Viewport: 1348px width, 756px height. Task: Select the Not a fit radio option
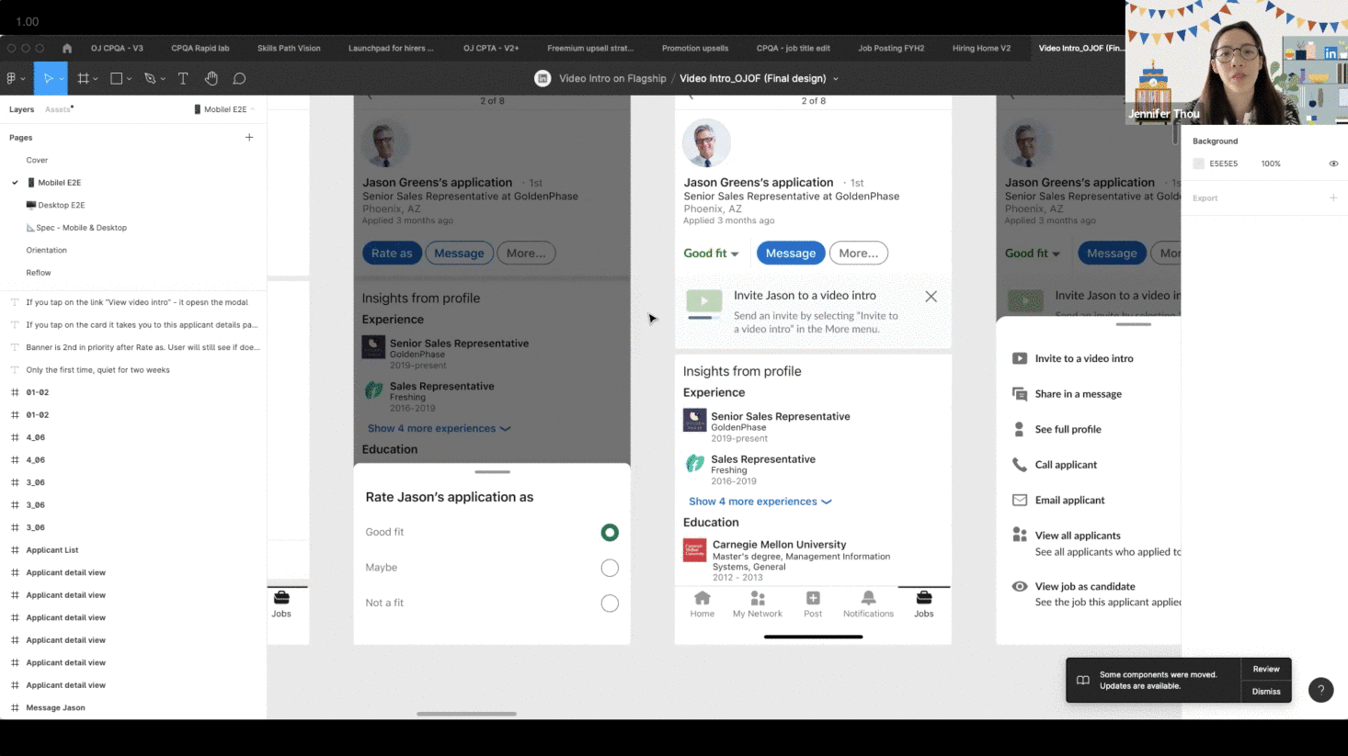click(610, 604)
